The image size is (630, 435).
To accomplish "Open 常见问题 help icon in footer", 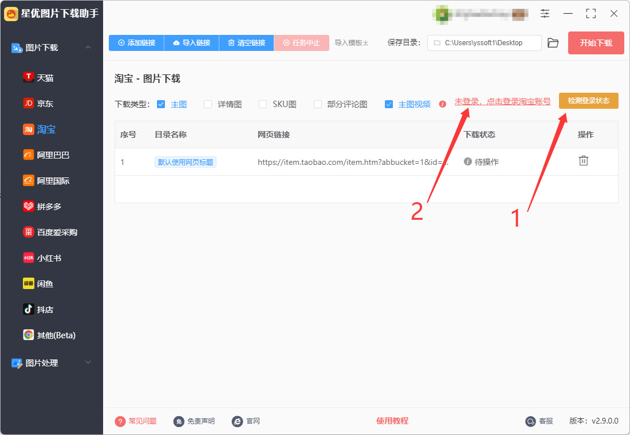I will (x=120, y=421).
